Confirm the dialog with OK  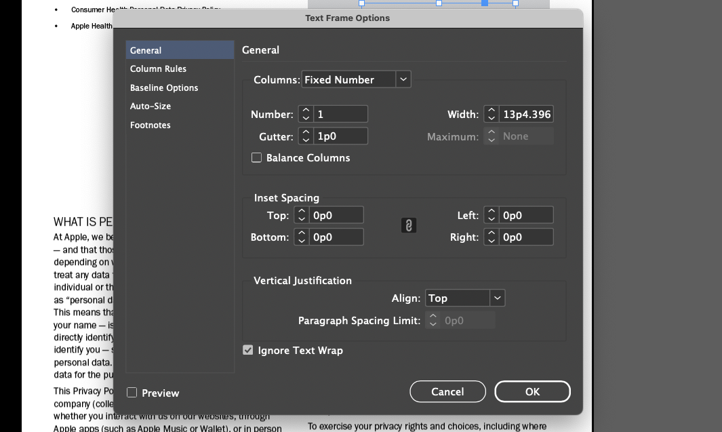pyautogui.click(x=532, y=391)
